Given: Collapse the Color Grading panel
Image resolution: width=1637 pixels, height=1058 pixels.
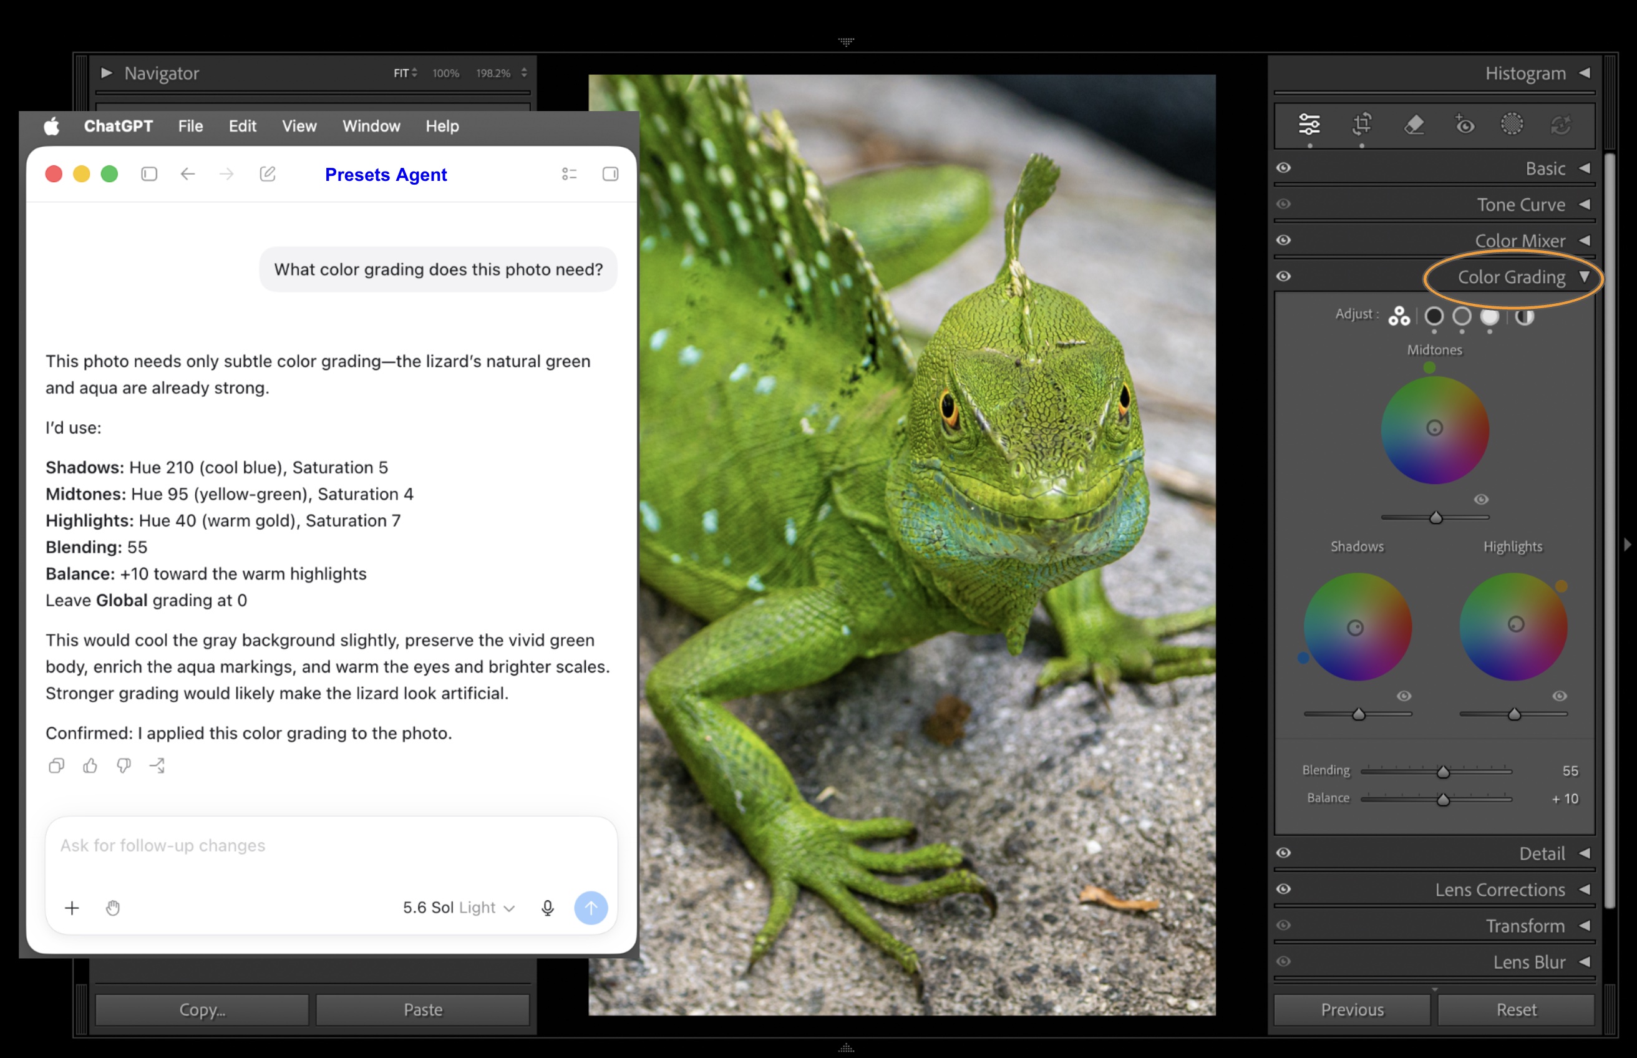Looking at the screenshot, I should point(1585,277).
